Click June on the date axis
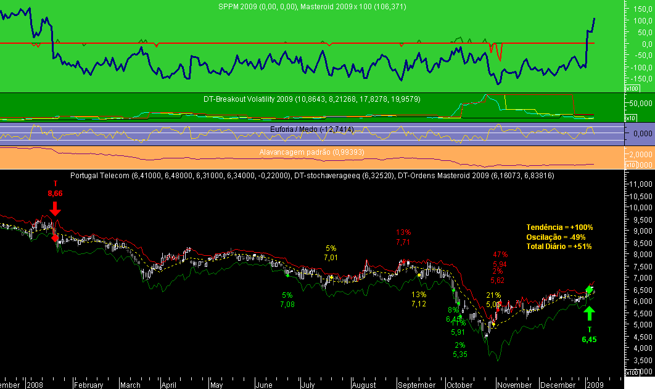 pos(264,385)
